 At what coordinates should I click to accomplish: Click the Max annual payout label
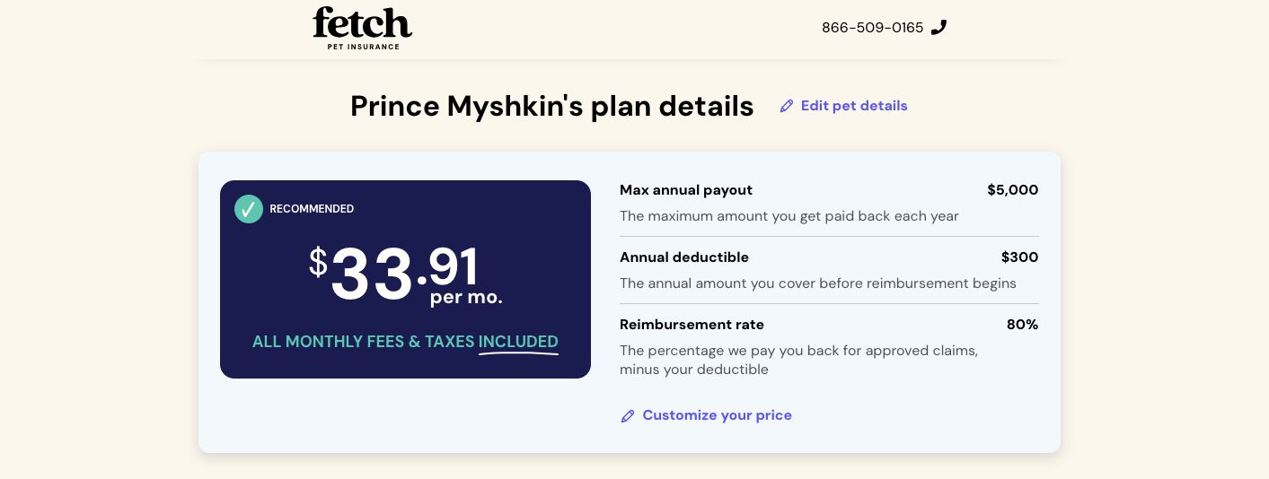(x=686, y=190)
